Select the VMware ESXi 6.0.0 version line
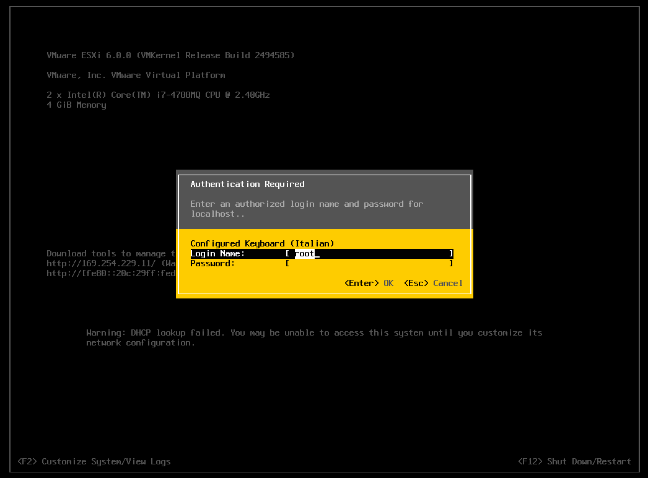The height and width of the screenshot is (478, 648). coord(171,55)
